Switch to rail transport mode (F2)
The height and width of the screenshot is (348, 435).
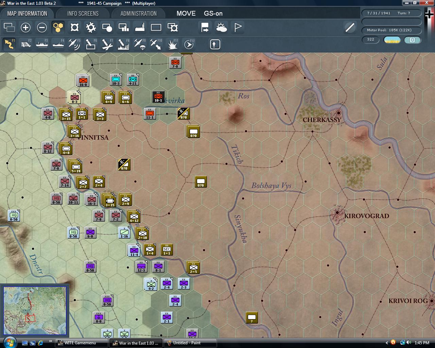[25, 44]
